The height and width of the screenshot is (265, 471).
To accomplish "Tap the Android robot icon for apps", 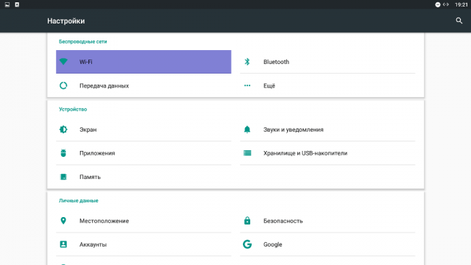I will (63, 153).
